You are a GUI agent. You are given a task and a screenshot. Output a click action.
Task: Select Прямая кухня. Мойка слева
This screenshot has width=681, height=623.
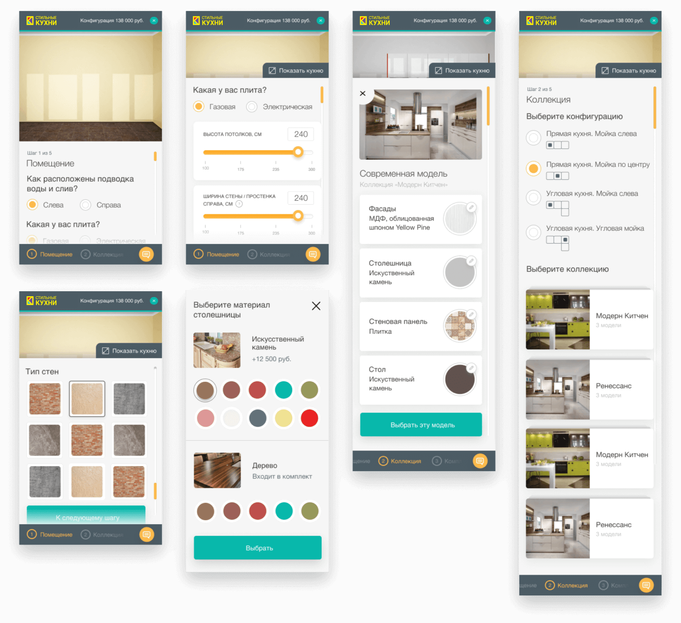click(534, 138)
